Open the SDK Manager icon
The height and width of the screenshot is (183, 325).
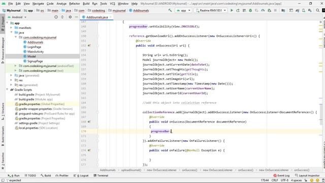click(x=310, y=10)
